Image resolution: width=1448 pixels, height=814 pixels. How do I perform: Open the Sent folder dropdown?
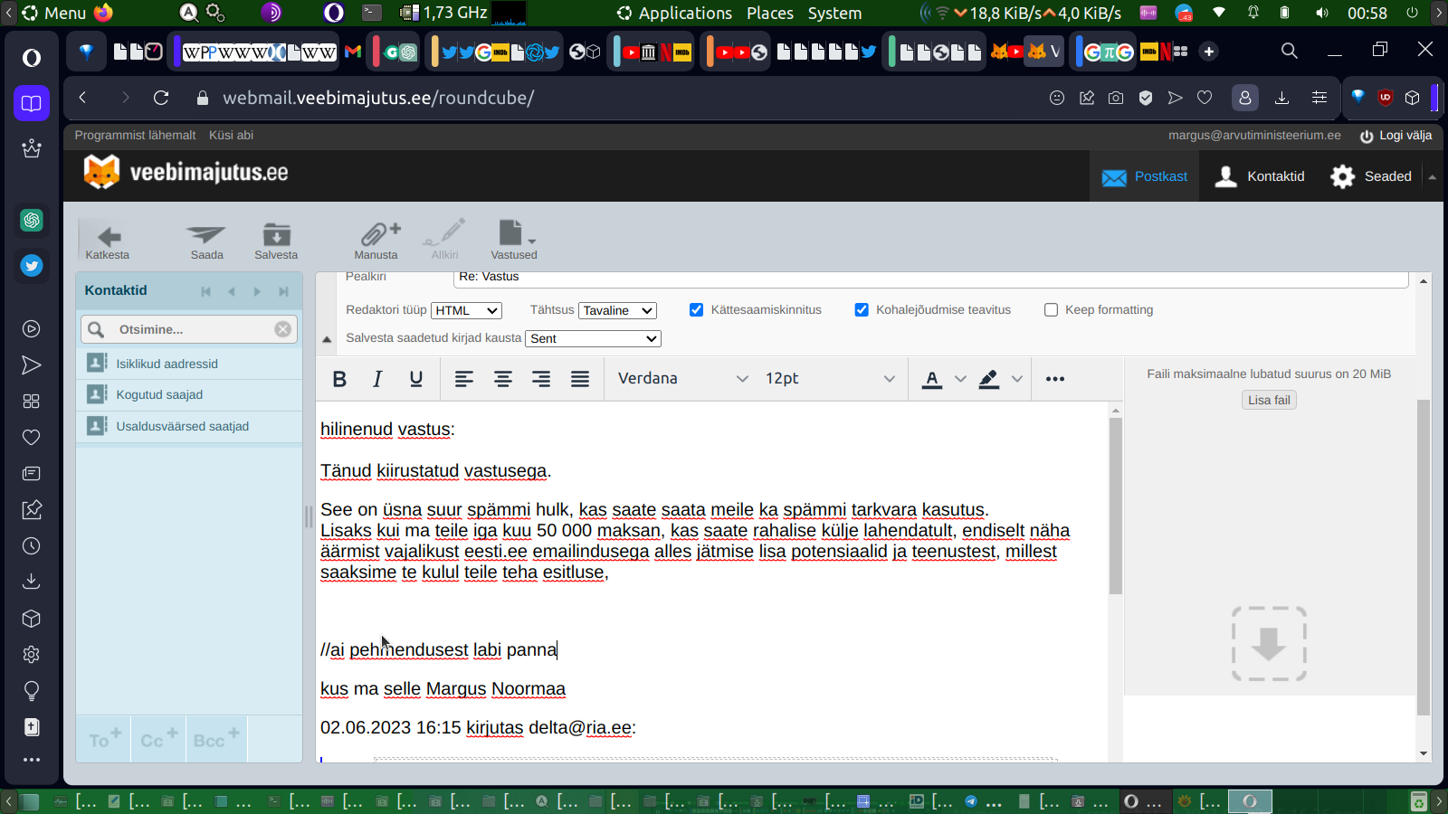pos(593,338)
